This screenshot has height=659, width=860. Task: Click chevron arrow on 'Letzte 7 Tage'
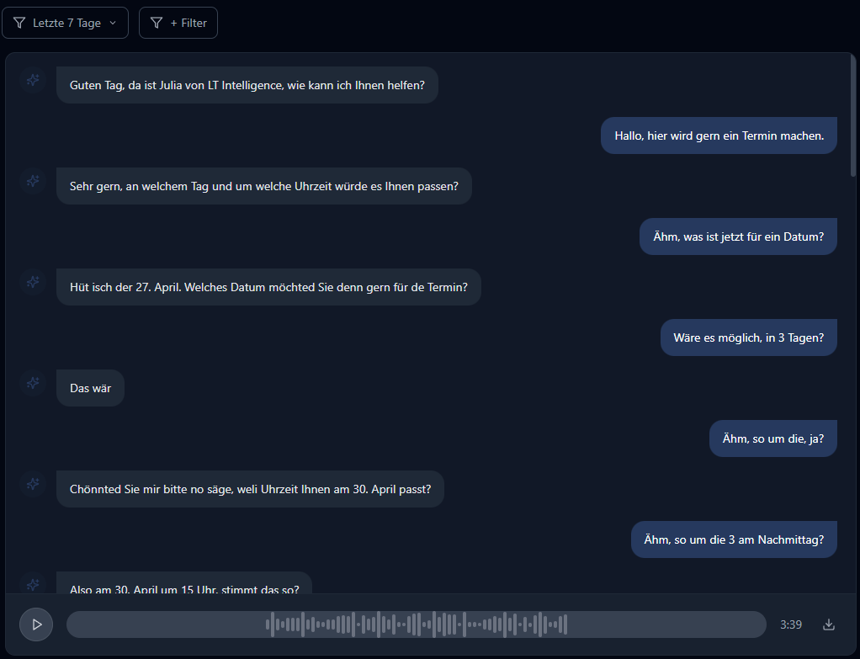[113, 23]
